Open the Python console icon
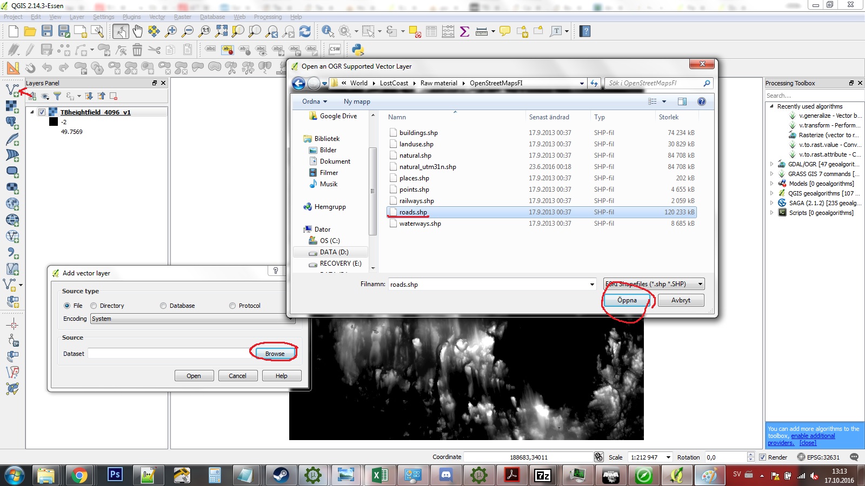865x486 pixels. coord(357,50)
